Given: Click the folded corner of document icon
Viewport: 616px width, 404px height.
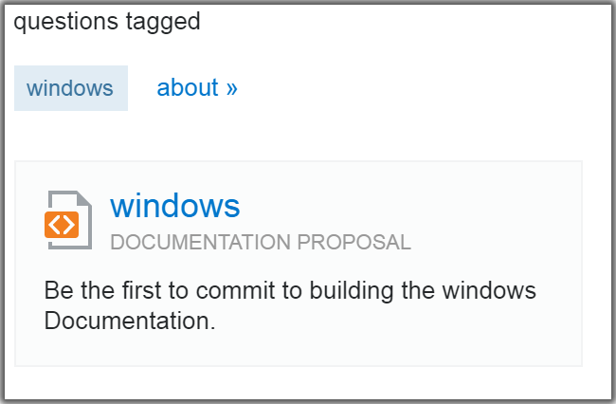Looking at the screenshot, I should [x=84, y=198].
